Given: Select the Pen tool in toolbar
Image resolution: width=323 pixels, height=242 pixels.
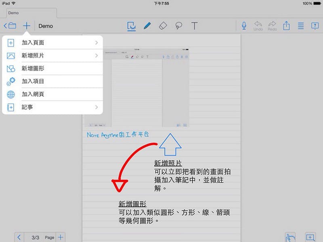Looking at the screenshot, I should coord(147,26).
